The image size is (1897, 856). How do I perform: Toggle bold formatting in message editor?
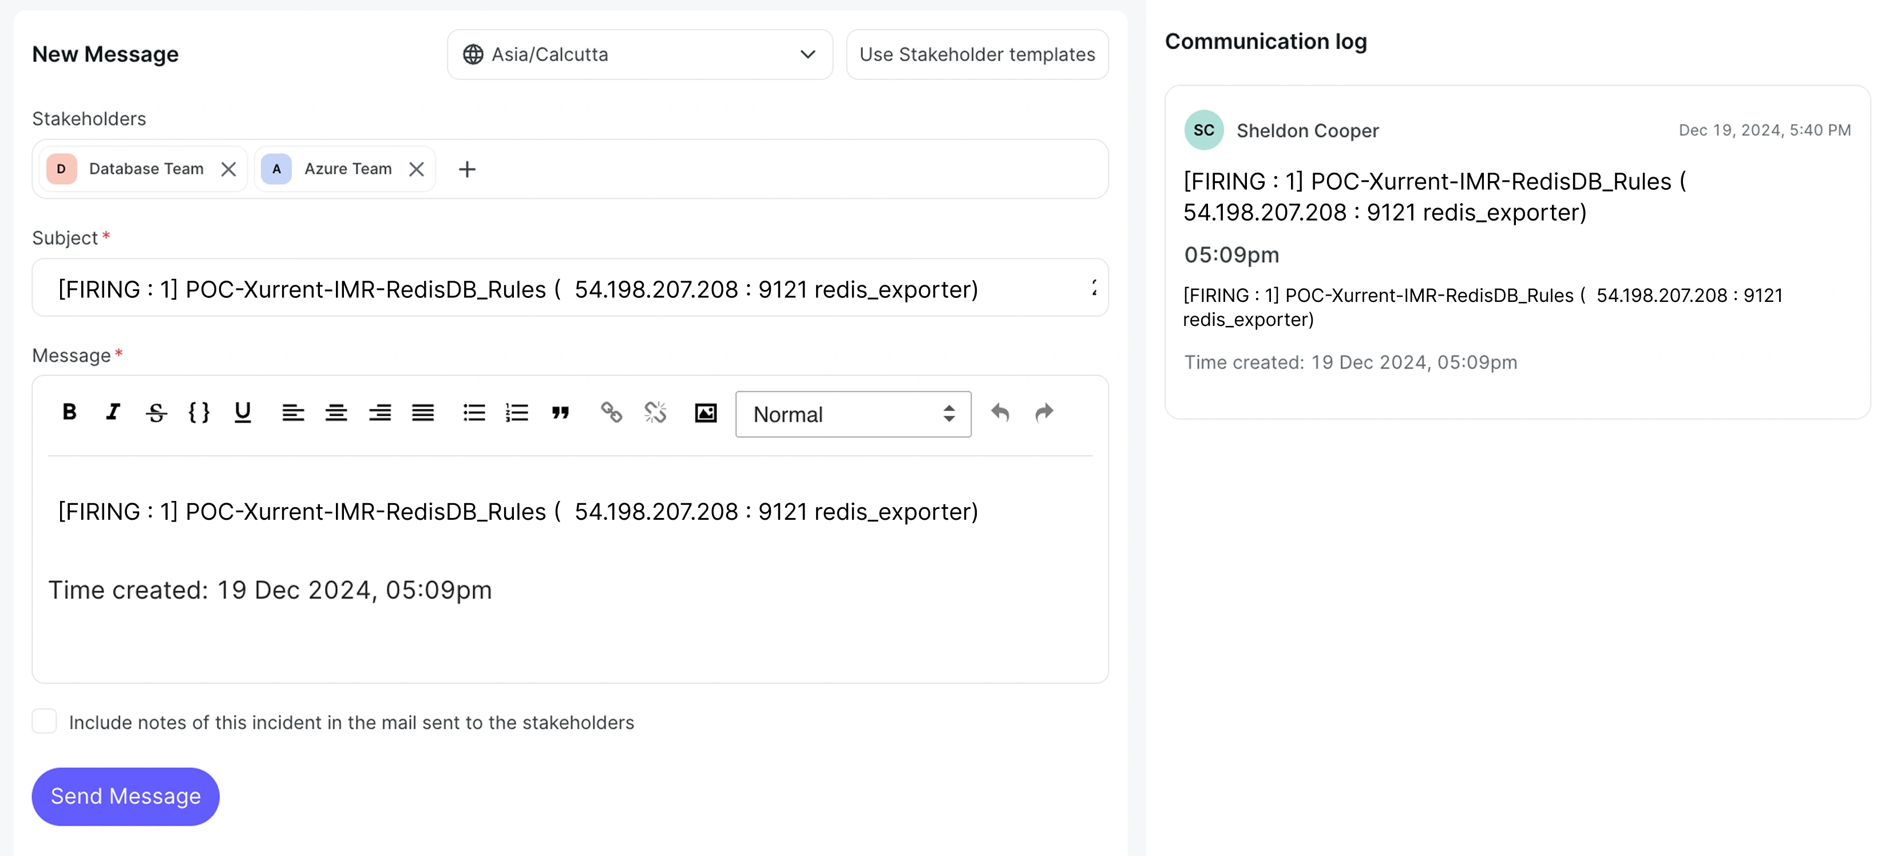69,412
